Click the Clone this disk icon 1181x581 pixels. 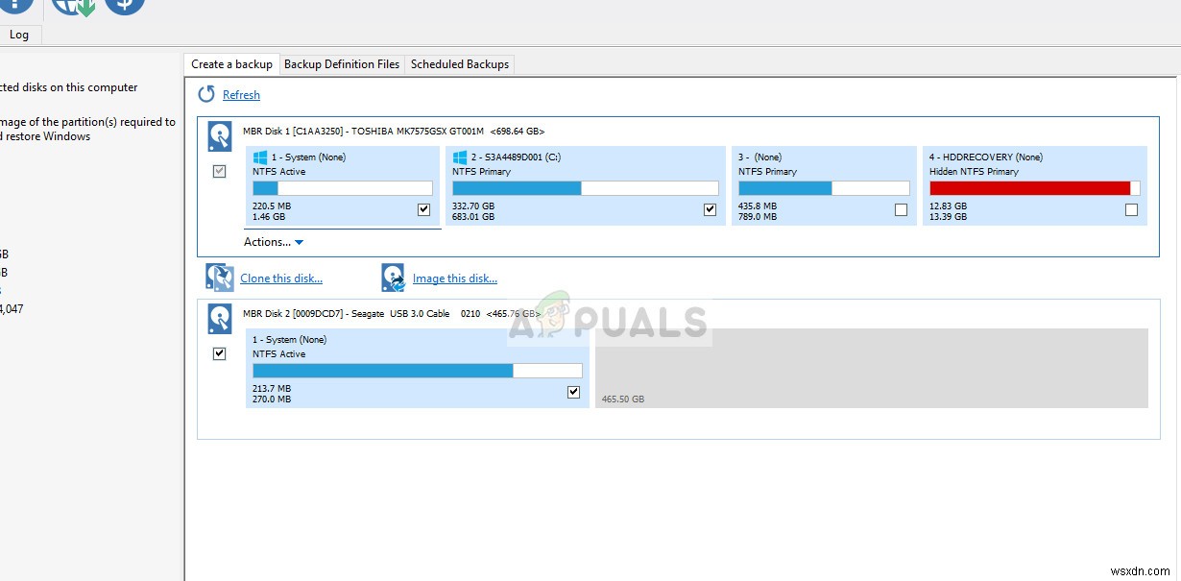point(220,278)
